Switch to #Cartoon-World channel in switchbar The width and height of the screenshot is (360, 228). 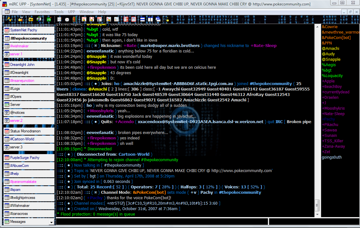click(29, 139)
